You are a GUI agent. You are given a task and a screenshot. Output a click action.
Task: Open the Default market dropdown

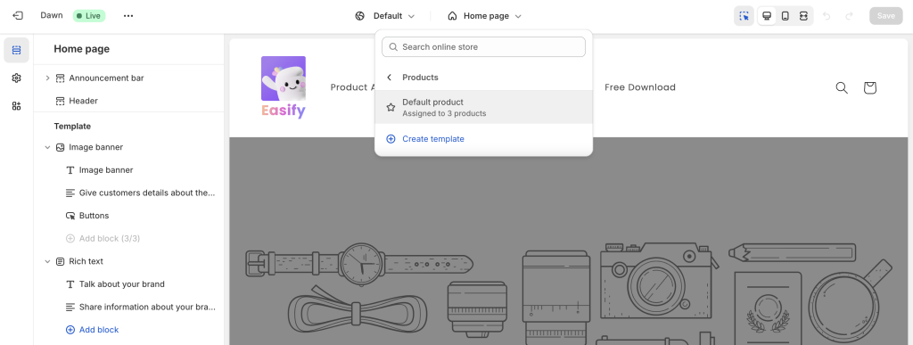click(385, 16)
